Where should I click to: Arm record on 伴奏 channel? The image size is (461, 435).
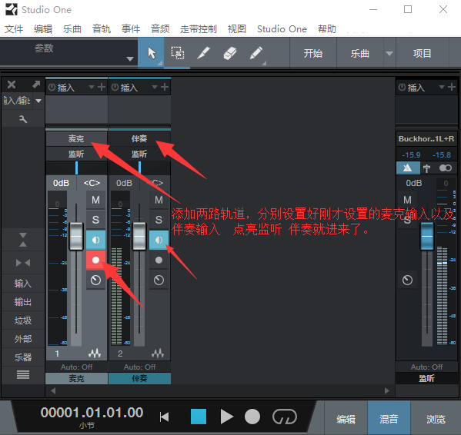click(159, 260)
